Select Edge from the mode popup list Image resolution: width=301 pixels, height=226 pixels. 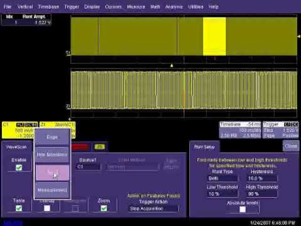click(x=52, y=137)
